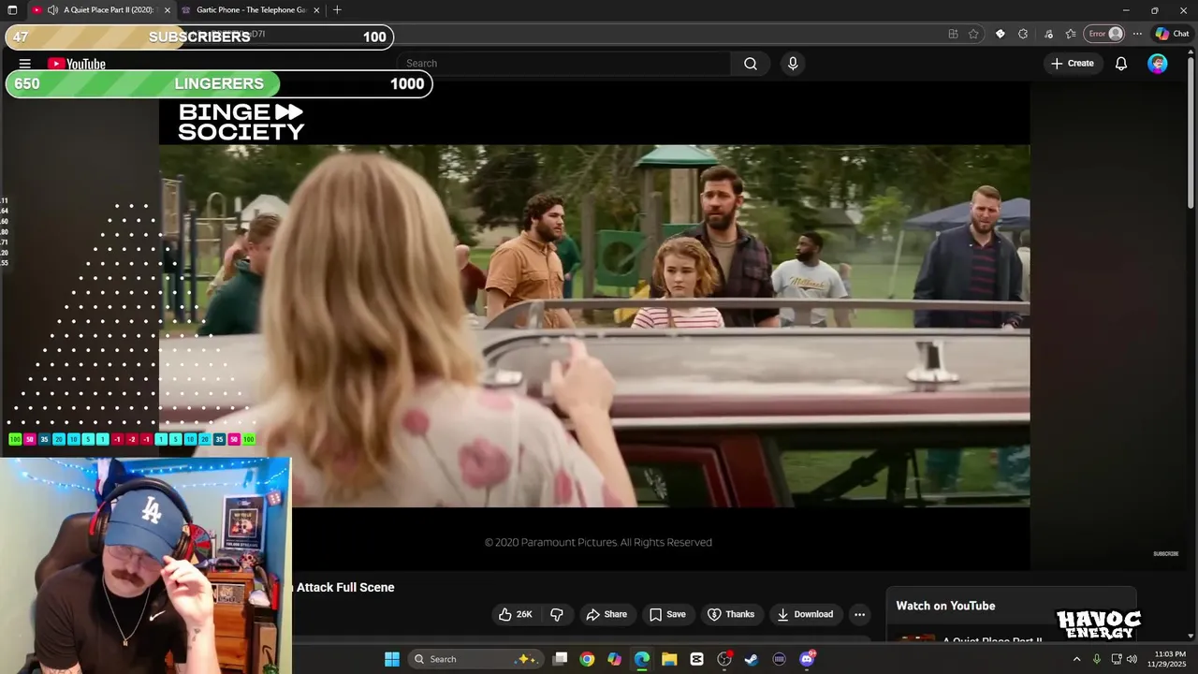
Task: Add this page to browser favorites star
Action: tap(973, 34)
